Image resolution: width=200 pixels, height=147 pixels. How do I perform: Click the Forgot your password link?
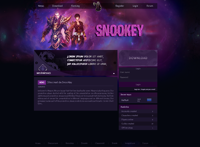point(148,89)
